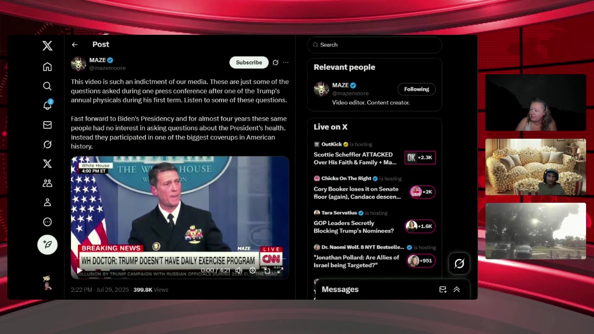This screenshot has height=334, width=594.
Task: Toggle video picture-in-picture icon
Action: click(266, 270)
